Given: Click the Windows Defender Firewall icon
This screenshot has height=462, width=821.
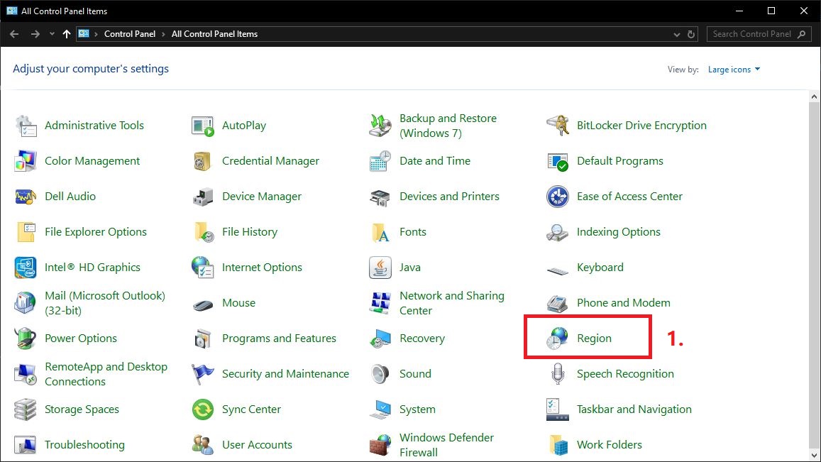Looking at the screenshot, I should click(380, 445).
